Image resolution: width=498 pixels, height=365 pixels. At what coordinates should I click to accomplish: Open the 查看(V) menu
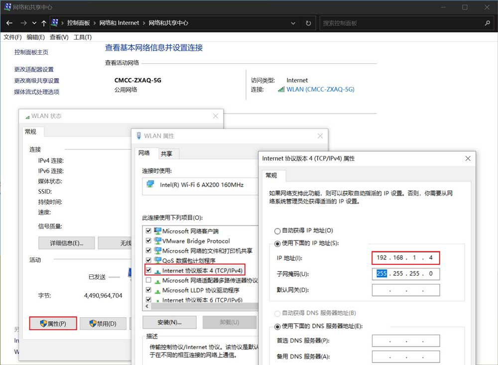pos(59,37)
